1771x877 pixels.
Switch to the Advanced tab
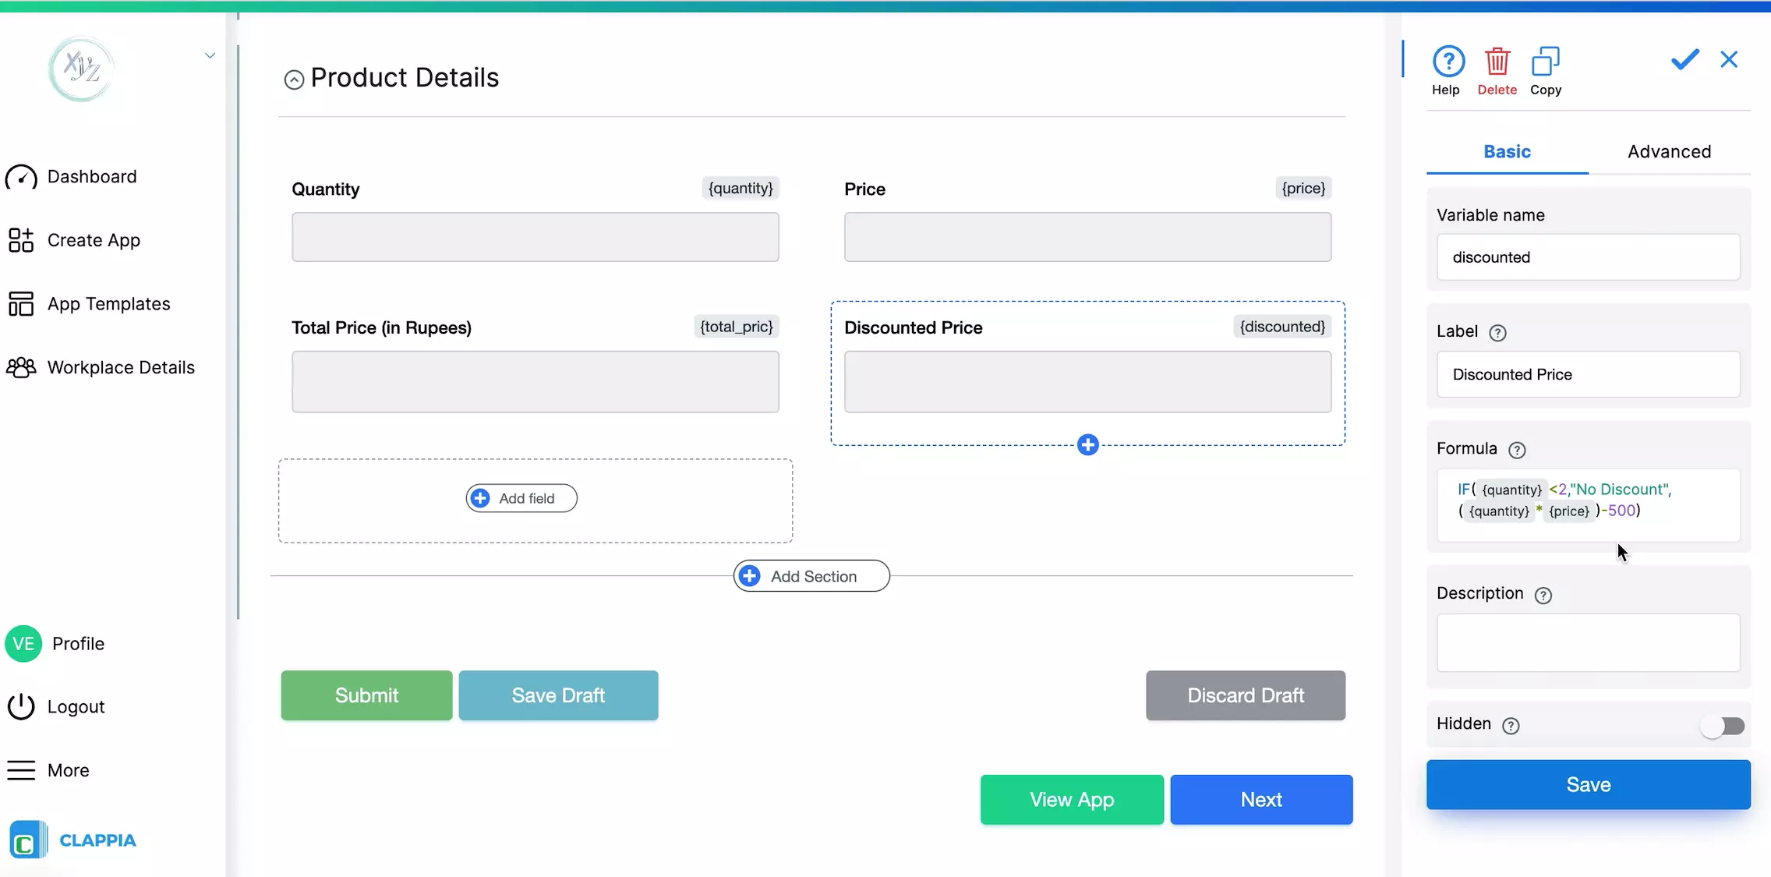point(1668,151)
